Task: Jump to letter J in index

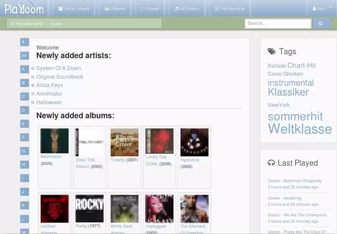Action: pyautogui.click(x=25, y=192)
